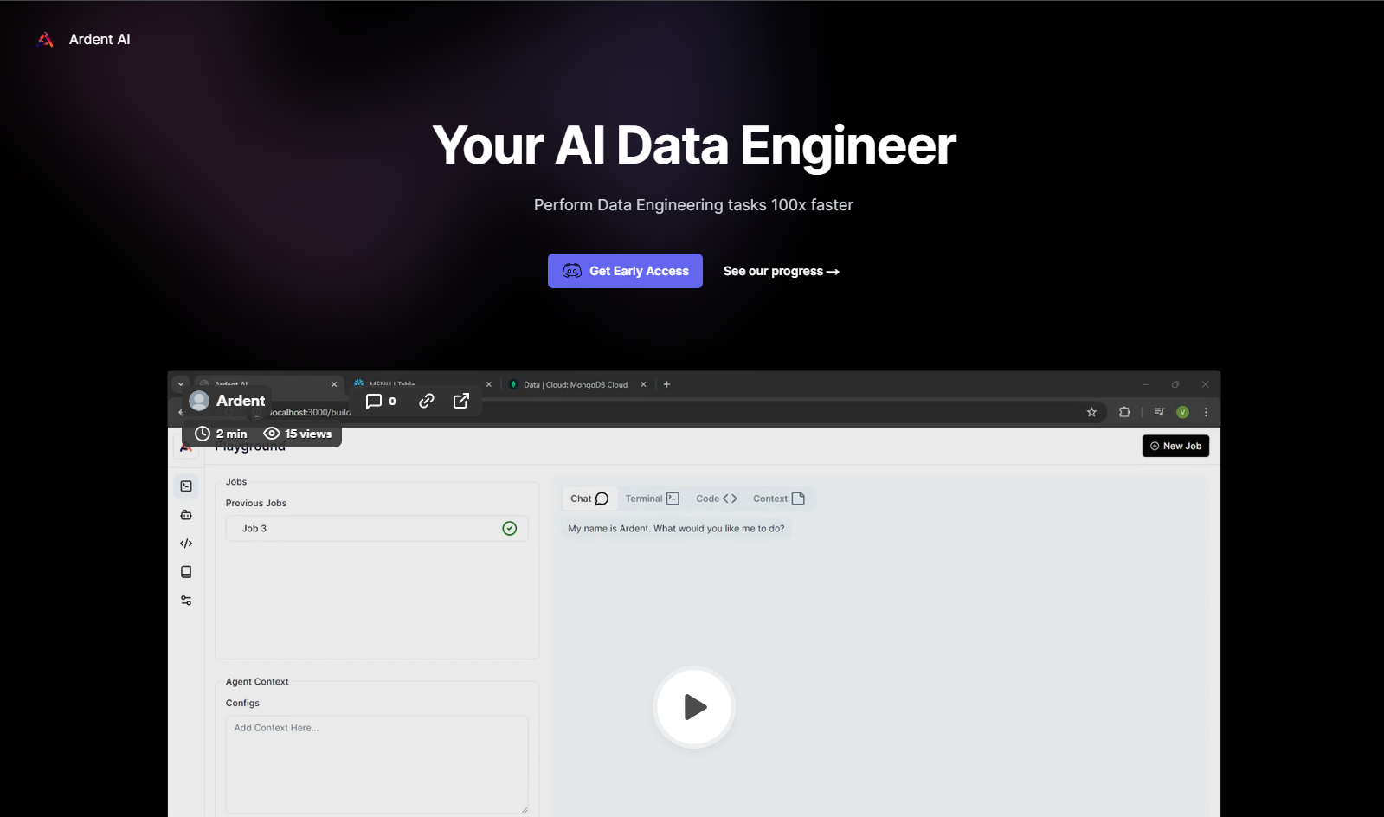The image size is (1384, 817).
Task: Open the book docs sidebar icon
Action: pyautogui.click(x=186, y=572)
